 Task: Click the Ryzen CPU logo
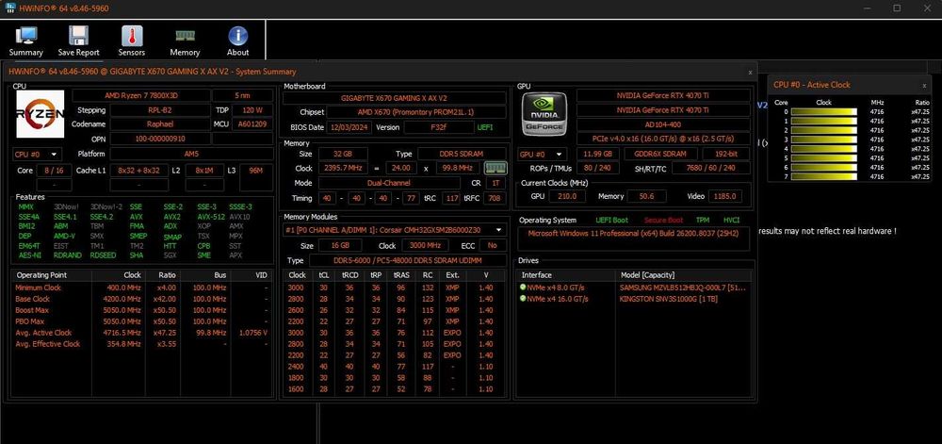tap(41, 114)
